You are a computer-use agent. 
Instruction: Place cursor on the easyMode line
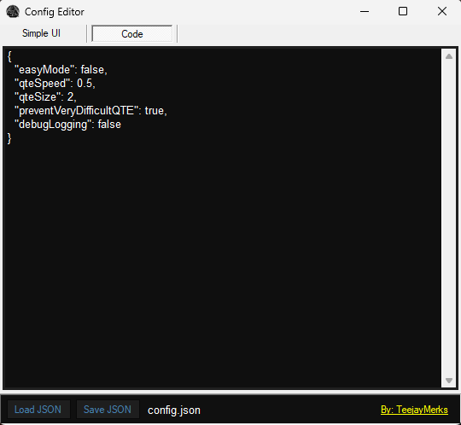61,70
